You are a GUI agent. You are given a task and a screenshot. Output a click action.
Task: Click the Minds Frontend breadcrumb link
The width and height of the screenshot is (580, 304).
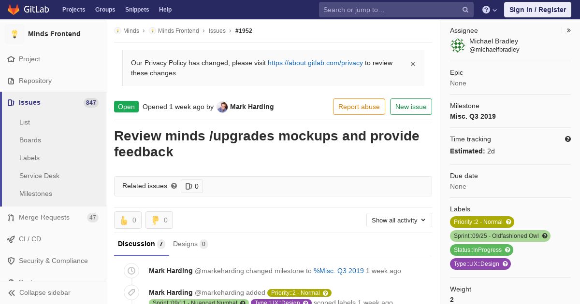pyautogui.click(x=178, y=31)
